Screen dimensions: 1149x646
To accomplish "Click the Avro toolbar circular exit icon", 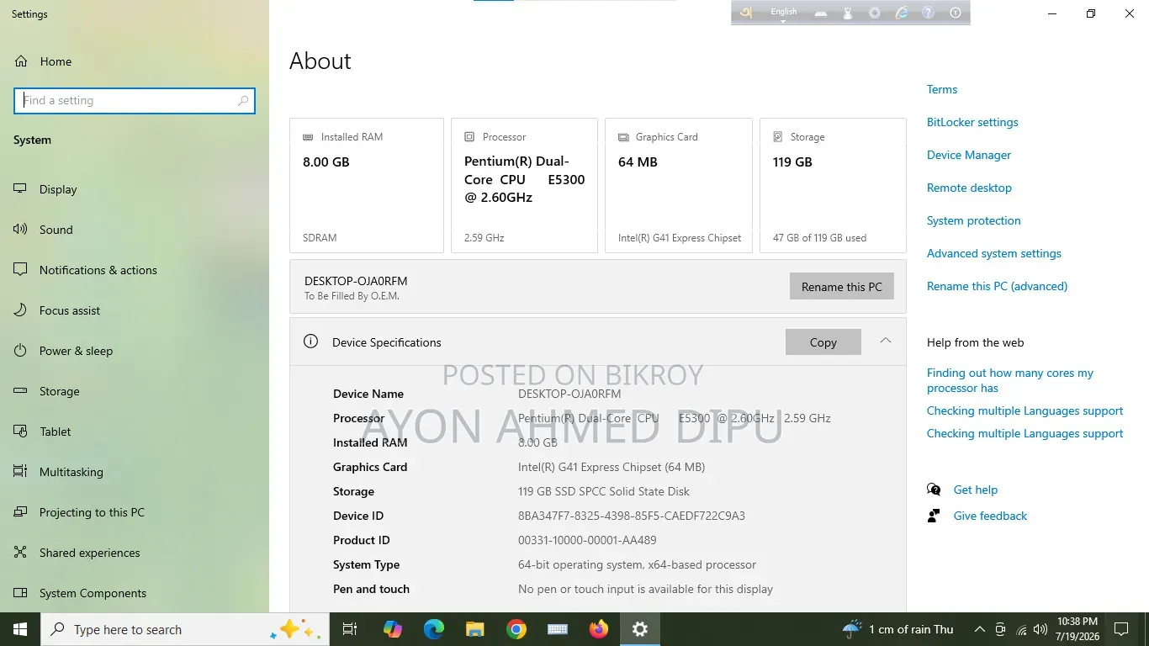I will coord(956,13).
